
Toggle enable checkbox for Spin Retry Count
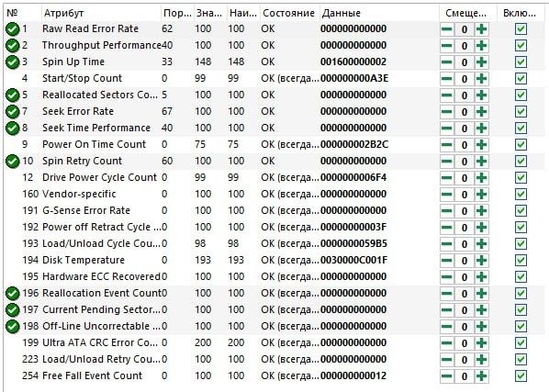pos(521,162)
